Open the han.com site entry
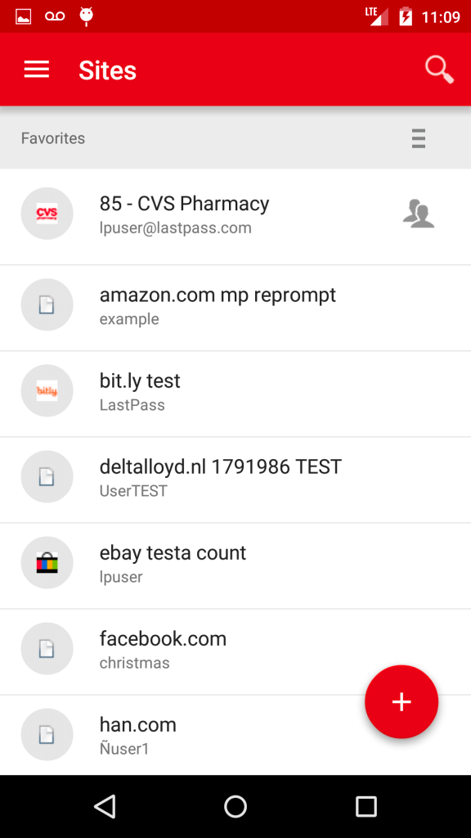The image size is (471, 838). click(235, 736)
